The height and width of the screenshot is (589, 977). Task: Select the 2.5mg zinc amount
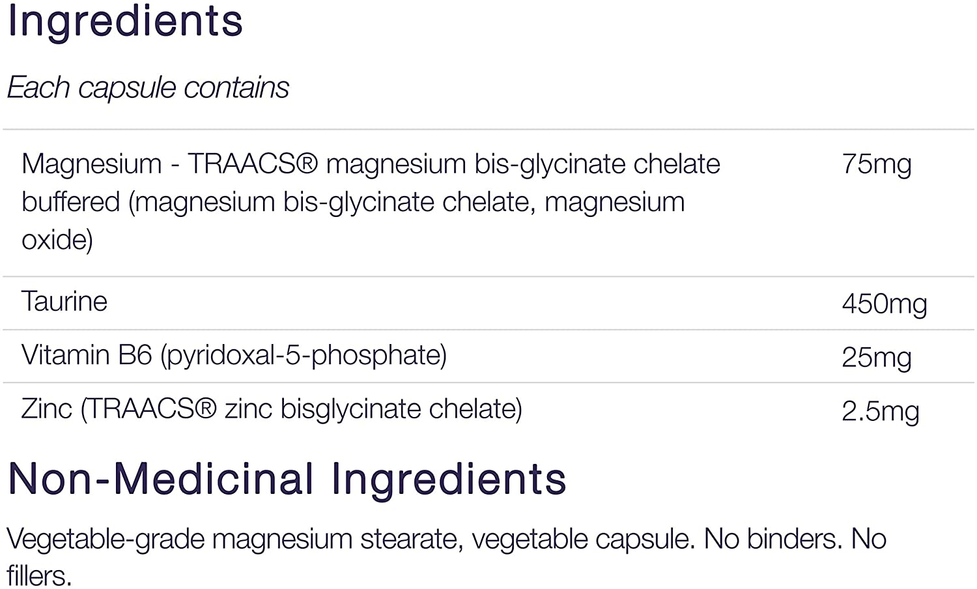(x=880, y=412)
